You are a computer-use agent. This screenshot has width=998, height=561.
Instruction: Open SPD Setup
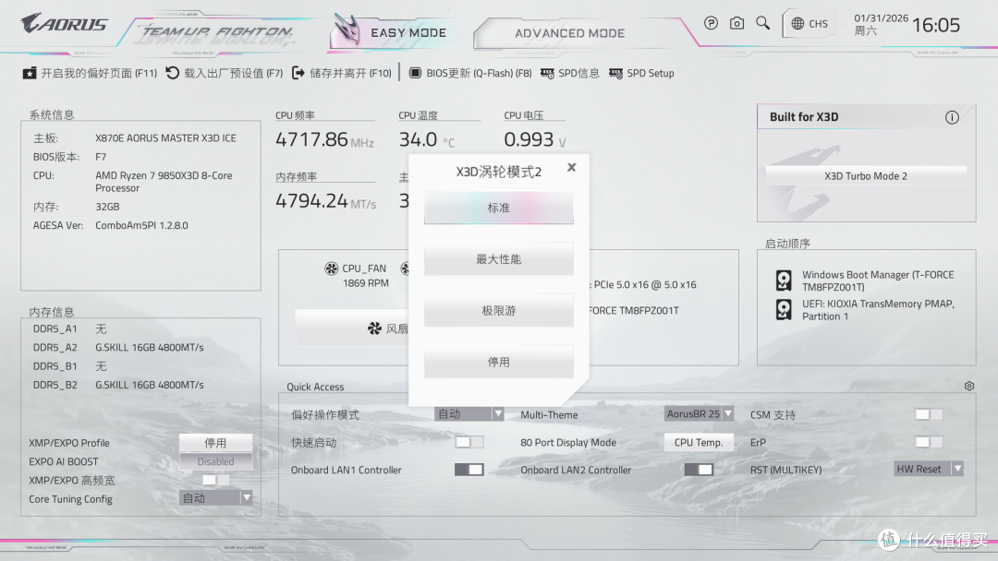[641, 73]
